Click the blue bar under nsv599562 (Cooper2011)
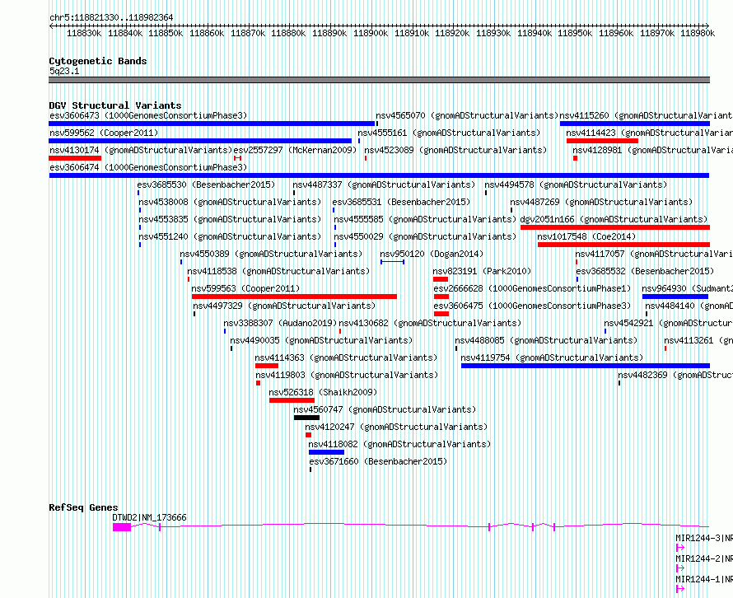This screenshot has height=598, width=733. [x=200, y=141]
